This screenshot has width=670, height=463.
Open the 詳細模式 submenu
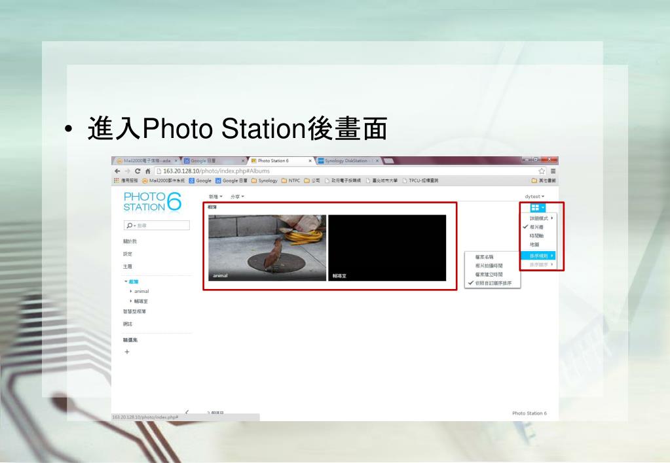tap(539, 218)
